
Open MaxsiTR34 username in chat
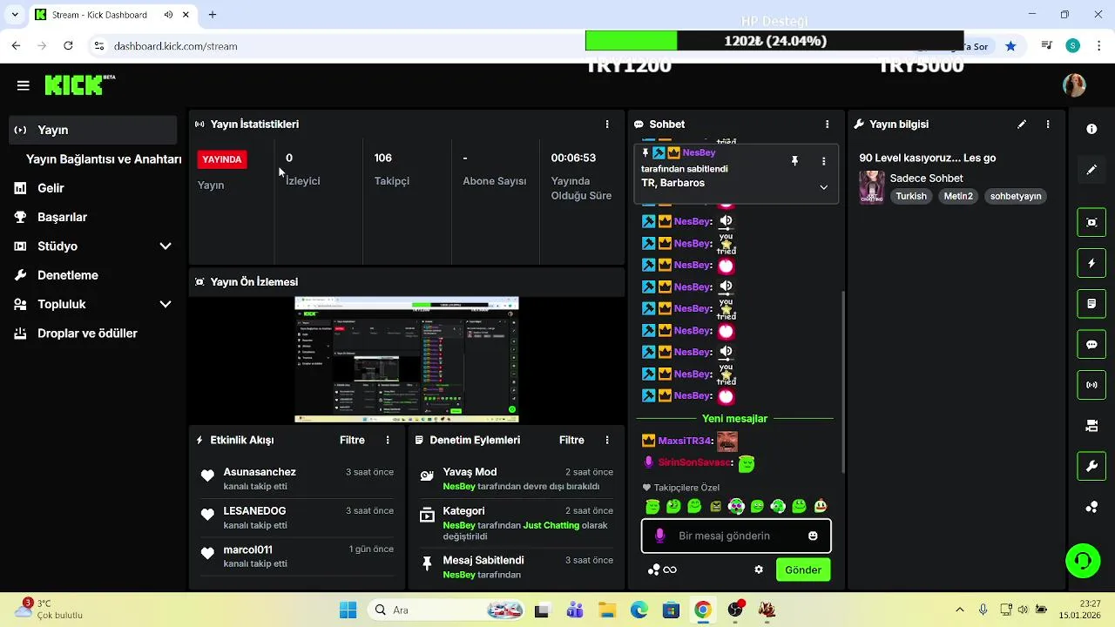pos(685,442)
